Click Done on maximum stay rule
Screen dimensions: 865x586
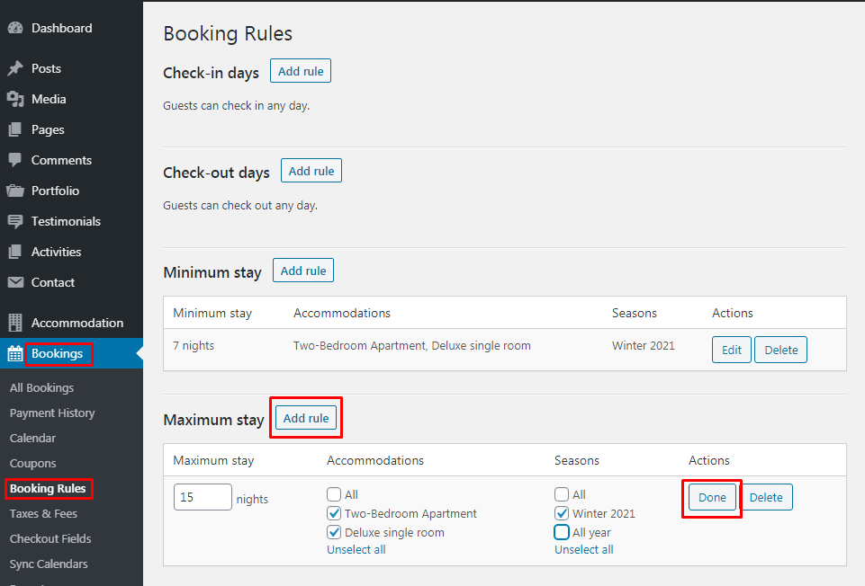712,497
